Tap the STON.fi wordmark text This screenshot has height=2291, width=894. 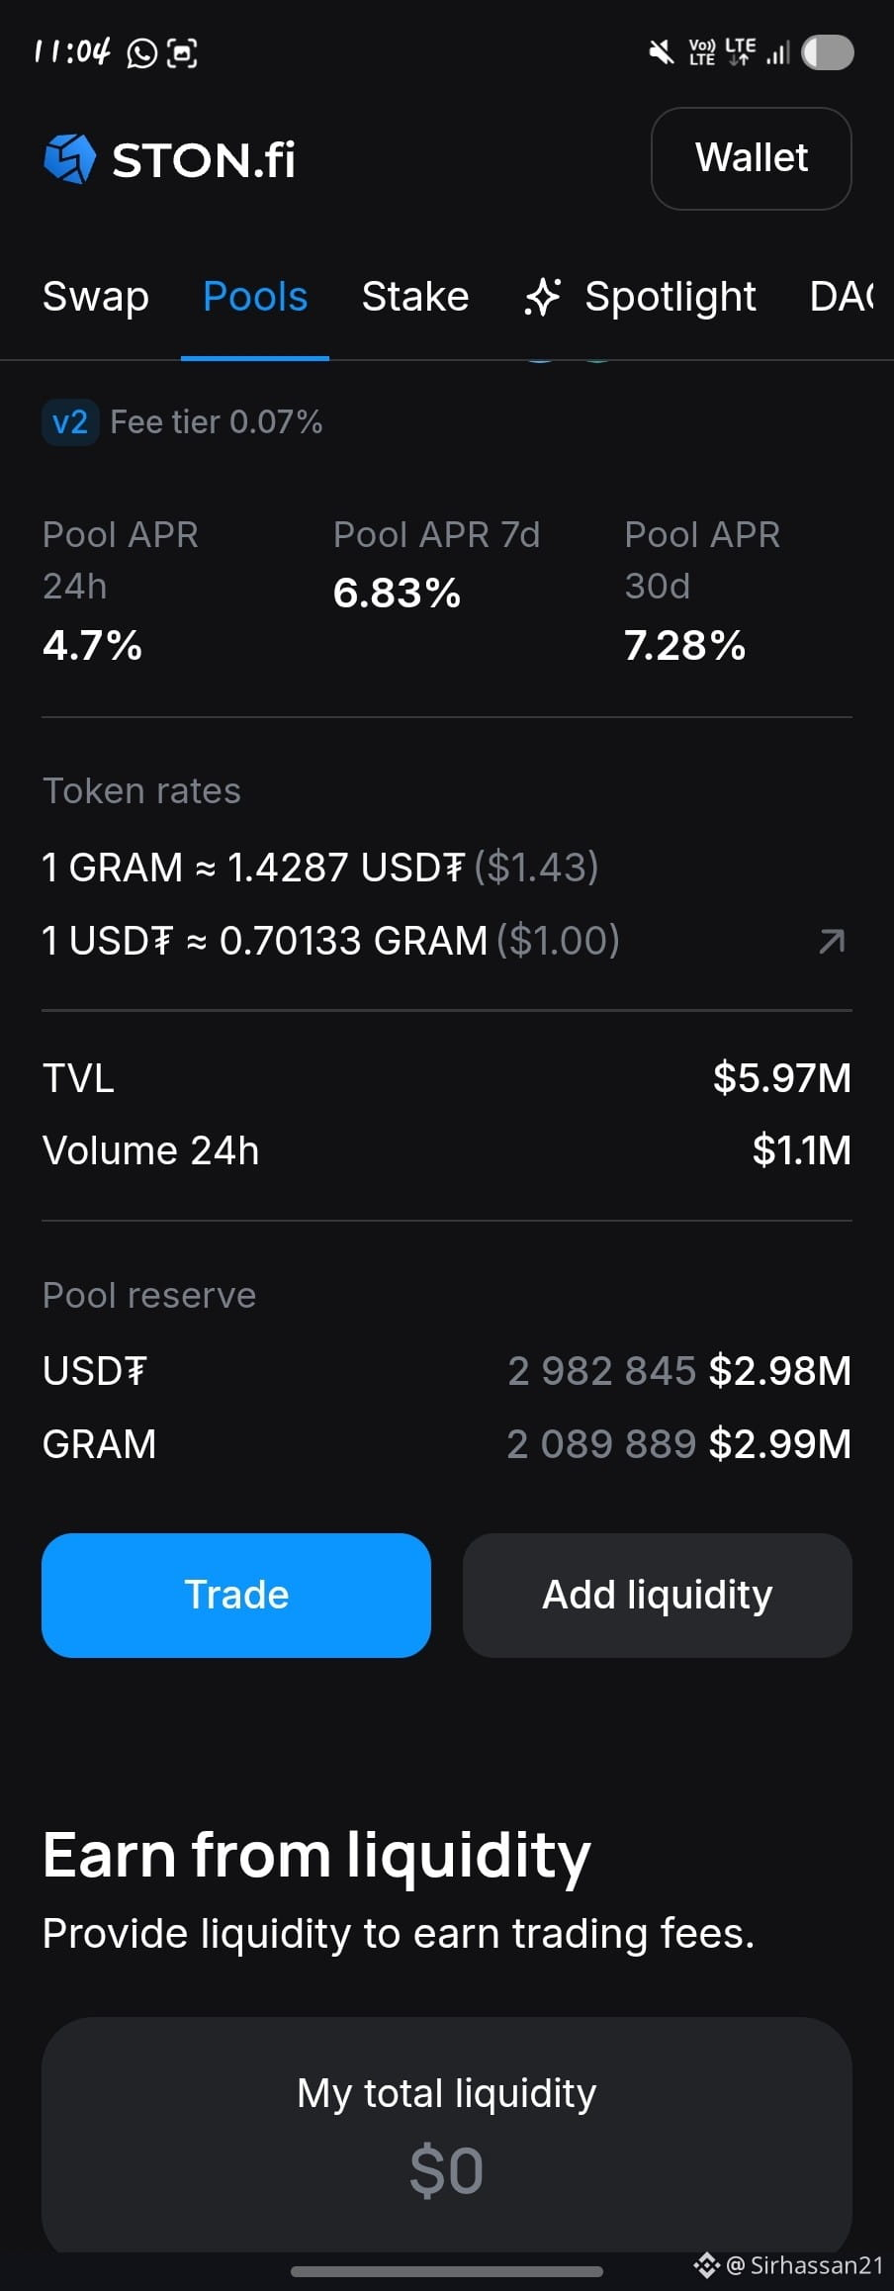(204, 160)
